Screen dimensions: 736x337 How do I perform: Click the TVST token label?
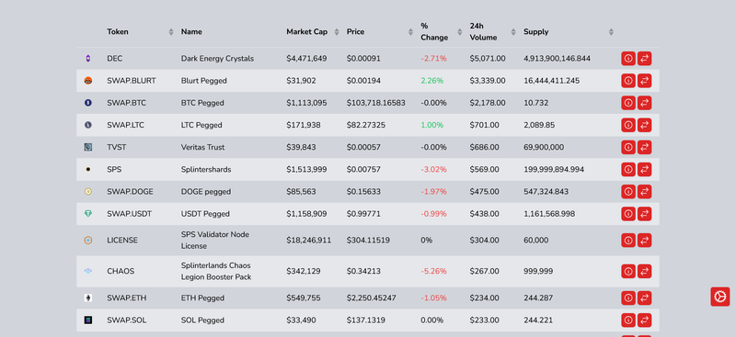tap(117, 147)
